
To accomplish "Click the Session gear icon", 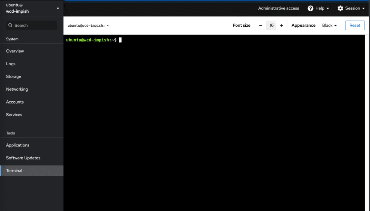I will pos(340,8).
